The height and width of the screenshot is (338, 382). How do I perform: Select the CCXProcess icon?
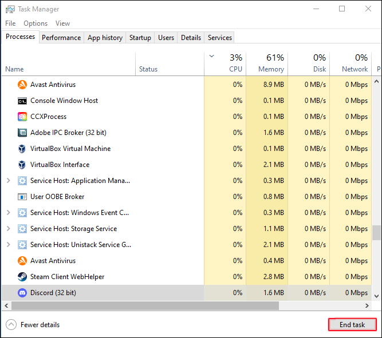(22, 117)
